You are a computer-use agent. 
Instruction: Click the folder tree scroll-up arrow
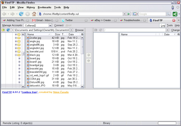(x=23, y=34)
